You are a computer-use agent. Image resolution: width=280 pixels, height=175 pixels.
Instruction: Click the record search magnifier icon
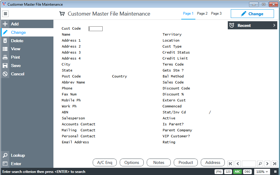(260, 163)
